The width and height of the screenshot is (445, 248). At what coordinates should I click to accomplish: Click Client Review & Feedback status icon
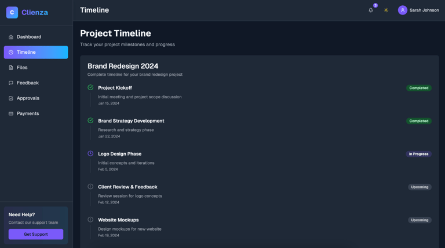click(x=90, y=187)
